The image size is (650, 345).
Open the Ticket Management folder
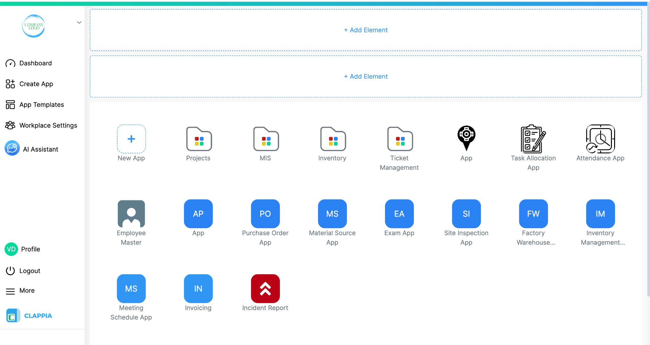(x=399, y=139)
